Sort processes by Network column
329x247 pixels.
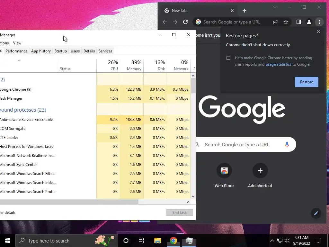pyautogui.click(x=179, y=65)
